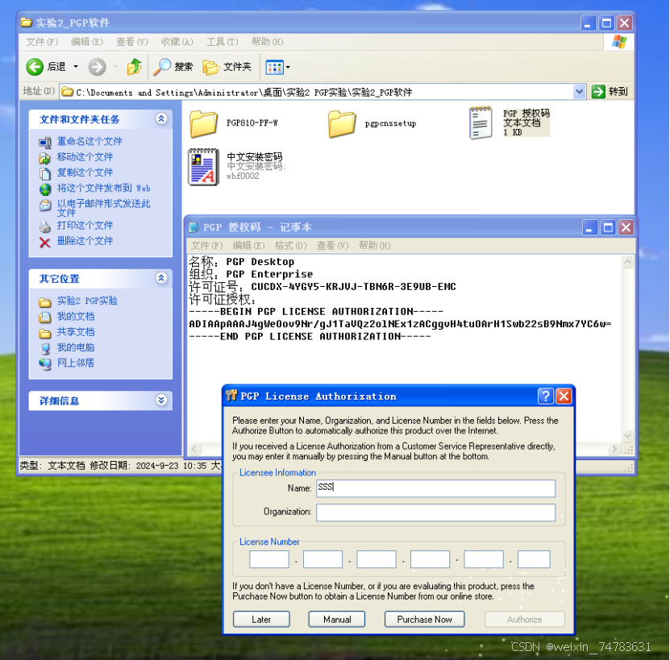This screenshot has height=660, width=670.
Task: Open 我的文档 in other places
Action: pos(76,316)
